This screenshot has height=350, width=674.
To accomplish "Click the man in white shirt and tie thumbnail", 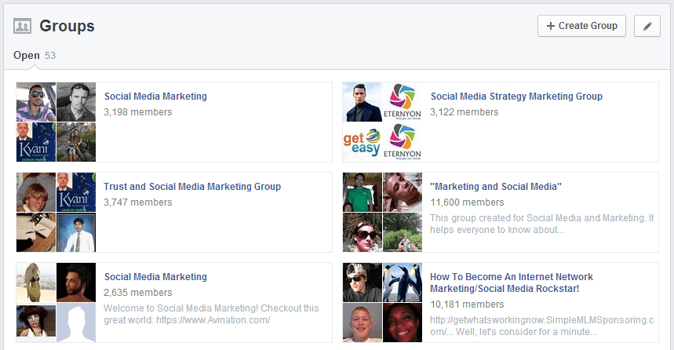I will tap(76, 232).
